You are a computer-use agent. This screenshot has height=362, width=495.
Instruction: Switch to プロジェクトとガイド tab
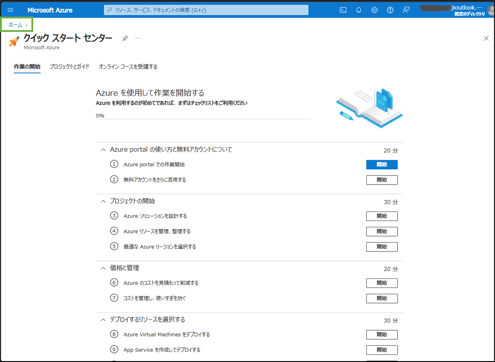tap(70, 66)
